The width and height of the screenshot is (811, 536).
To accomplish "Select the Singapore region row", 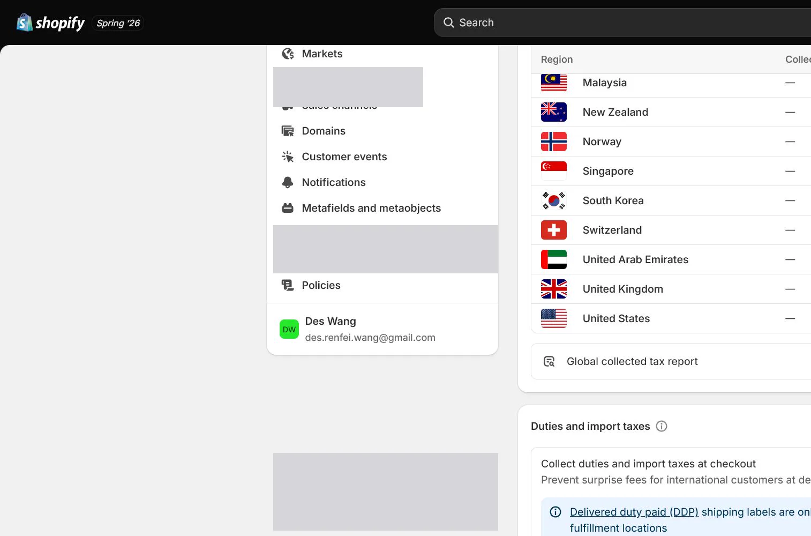I will tap(671, 171).
